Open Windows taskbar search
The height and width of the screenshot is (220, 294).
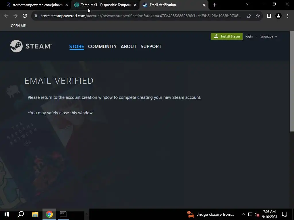click(x=21, y=214)
